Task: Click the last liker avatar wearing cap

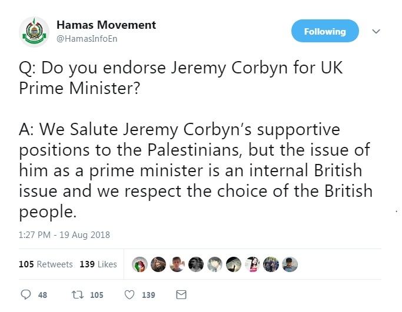Action: pyautogui.click(x=290, y=264)
